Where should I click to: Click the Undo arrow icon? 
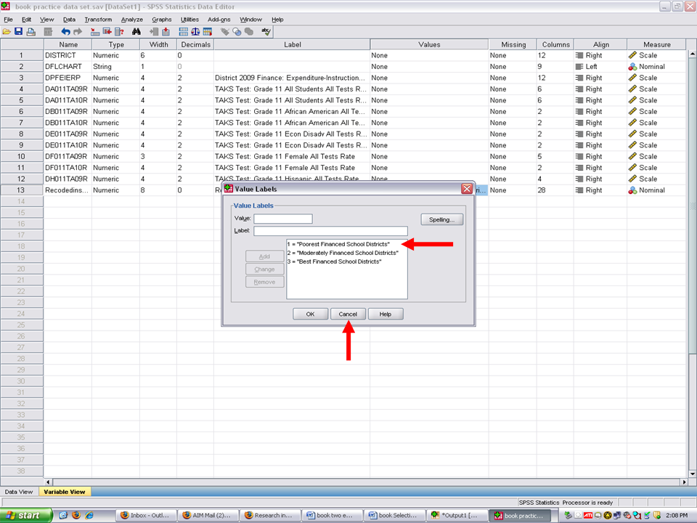[65, 32]
